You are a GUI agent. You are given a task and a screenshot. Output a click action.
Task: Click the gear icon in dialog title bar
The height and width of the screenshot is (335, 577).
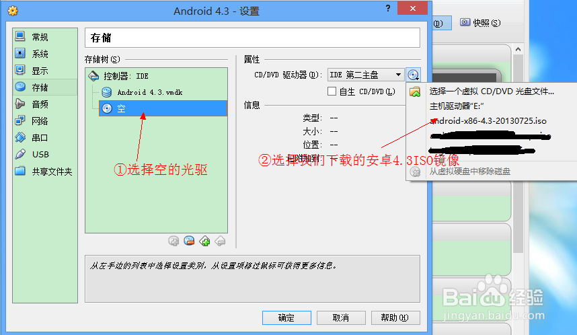13,11
